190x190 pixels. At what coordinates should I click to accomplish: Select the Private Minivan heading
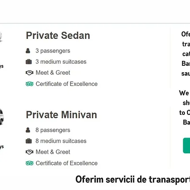(x=62, y=115)
